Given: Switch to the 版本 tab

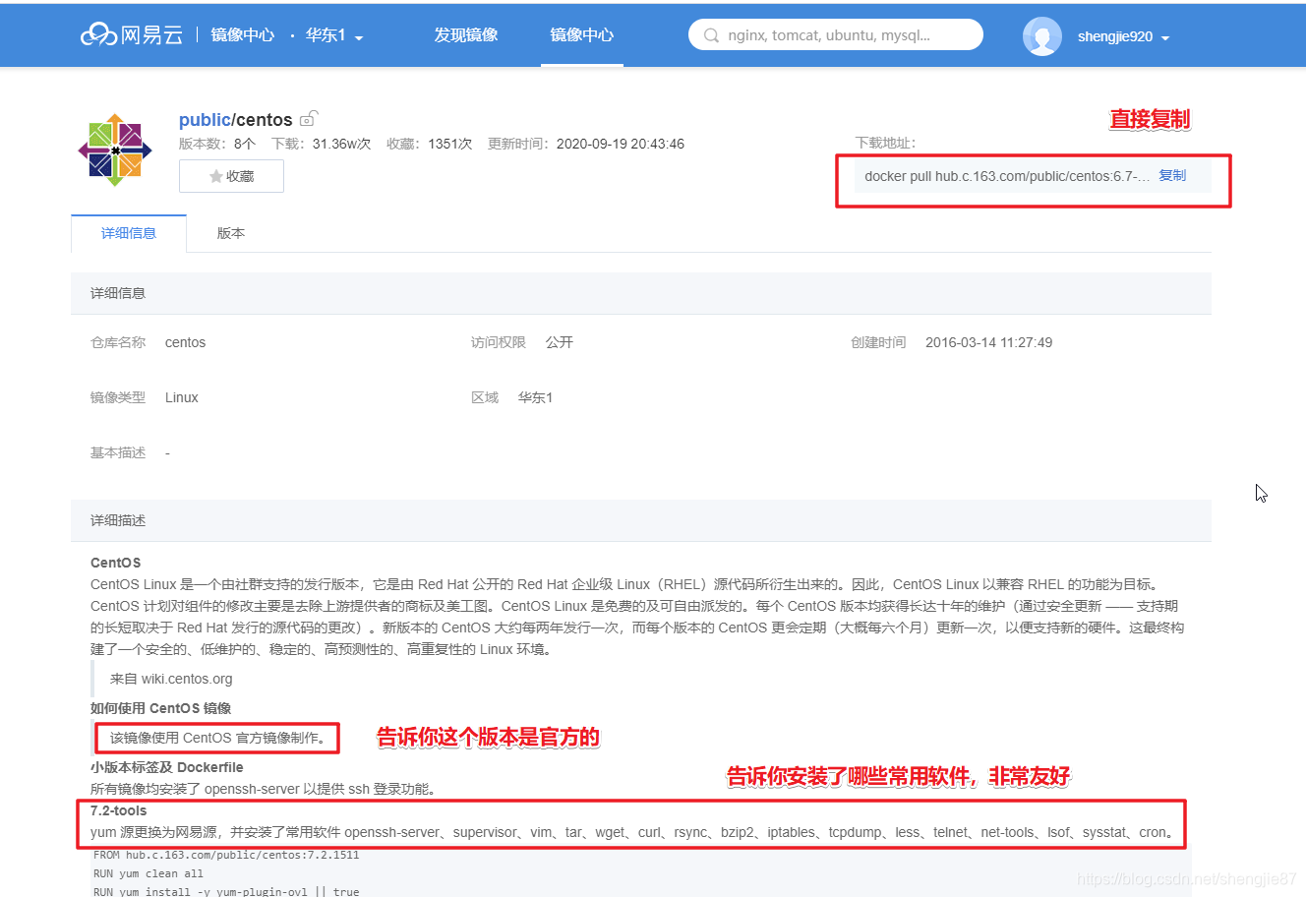Looking at the screenshot, I should 231,233.
